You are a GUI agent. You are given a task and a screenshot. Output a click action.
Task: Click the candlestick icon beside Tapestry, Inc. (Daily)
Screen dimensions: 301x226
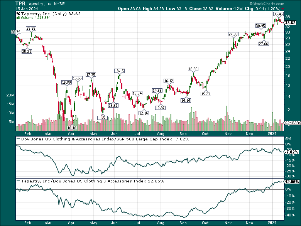point(19,14)
